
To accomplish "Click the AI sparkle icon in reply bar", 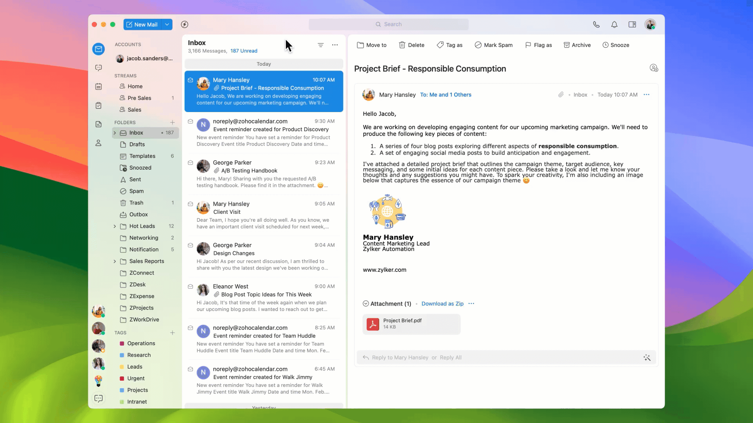I will point(647,358).
